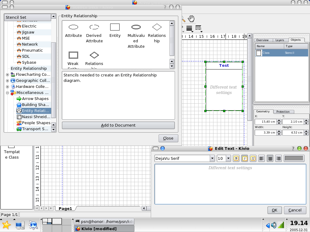Open the line width dropdown tool
This screenshot has height=232, width=310.
[190, 28]
